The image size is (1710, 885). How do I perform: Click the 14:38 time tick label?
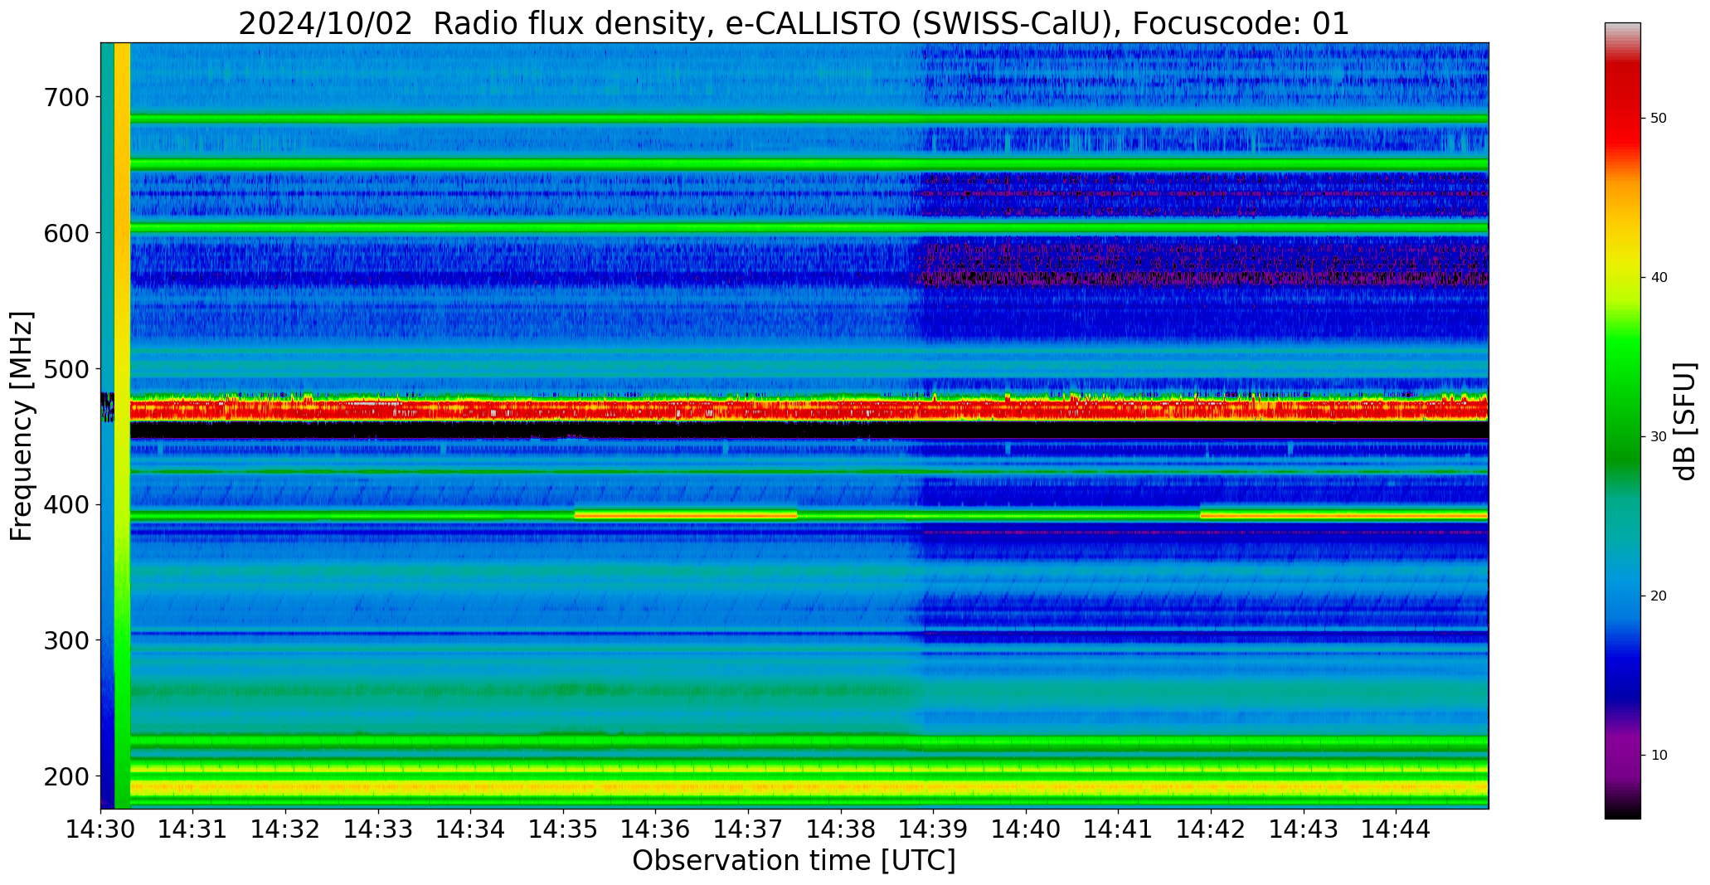click(x=841, y=829)
